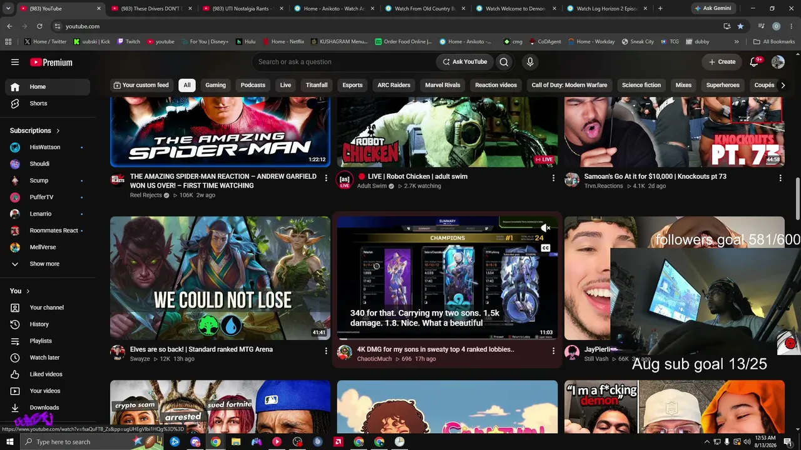Screen dimensions: 801x450
Task: Click the YouTube Premium logo
Action: (51, 62)
